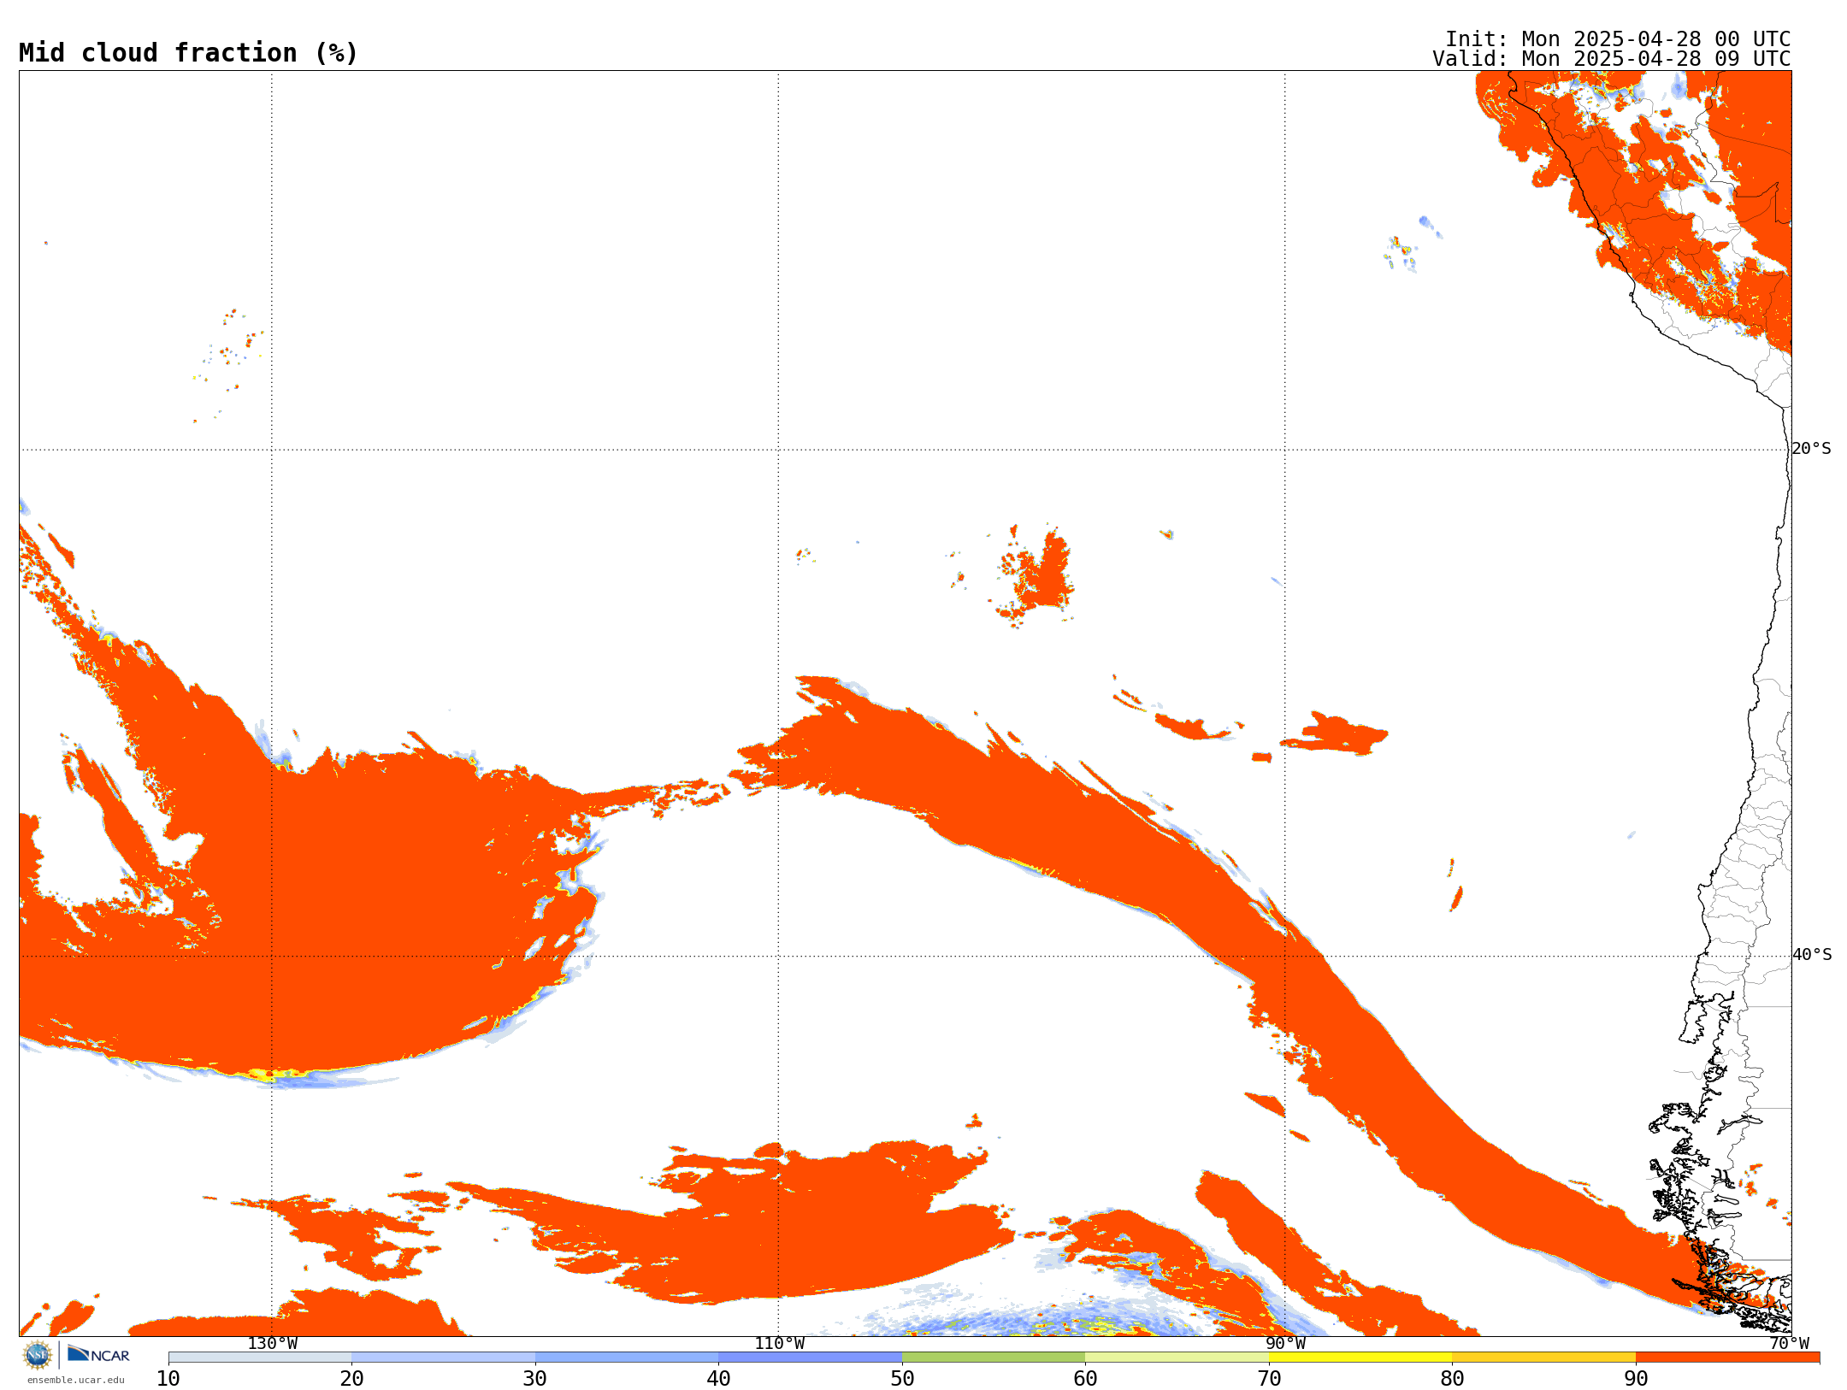This screenshot has width=1847, height=1390.
Task: Open the ensemble.ucar.edu text
Action: tap(76, 1380)
